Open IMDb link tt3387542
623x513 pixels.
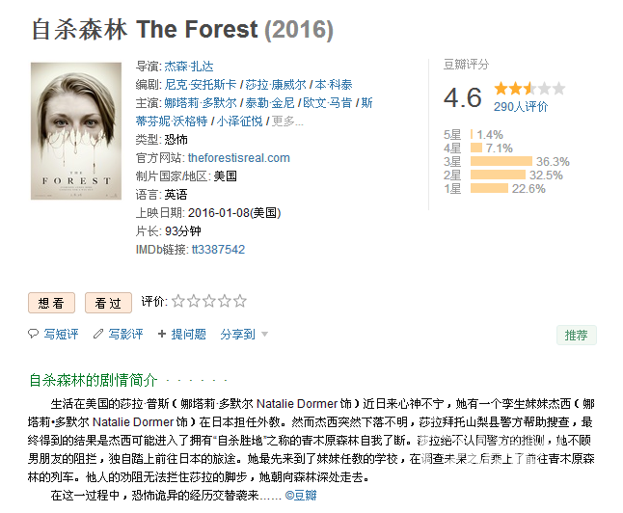pyautogui.click(x=218, y=250)
